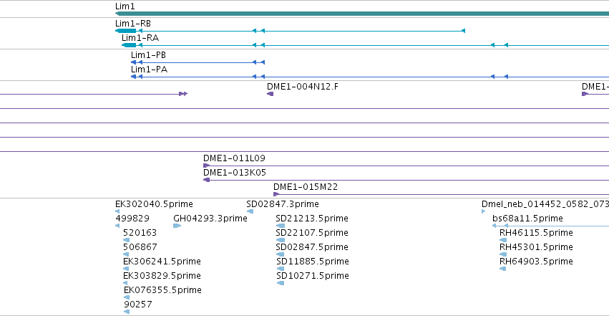Select the GH04293.3prime EST label

[210, 219]
